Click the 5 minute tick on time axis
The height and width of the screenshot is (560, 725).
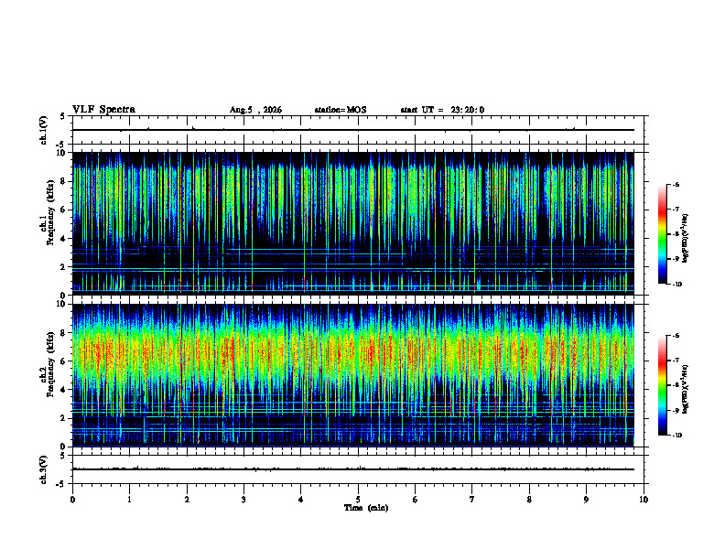(358, 500)
